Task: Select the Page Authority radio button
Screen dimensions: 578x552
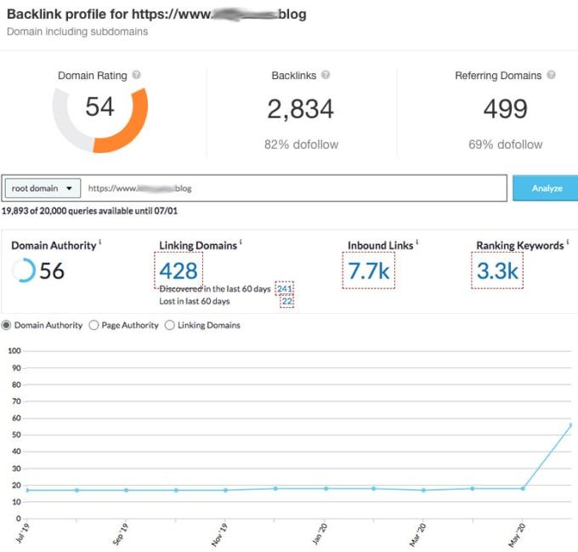Action: [x=93, y=325]
